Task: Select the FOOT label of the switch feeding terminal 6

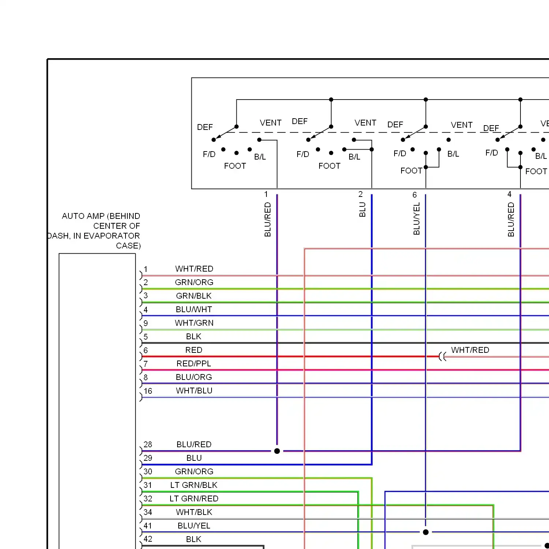Action: pos(411,171)
